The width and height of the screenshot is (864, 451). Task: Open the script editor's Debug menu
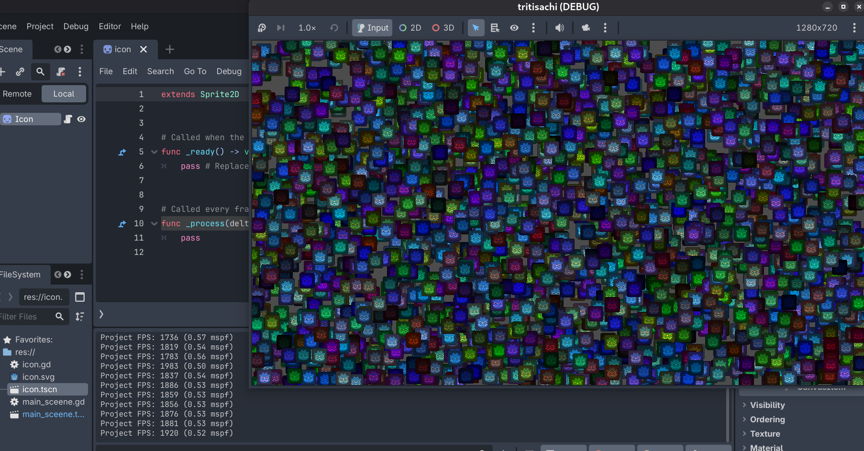pyautogui.click(x=229, y=71)
